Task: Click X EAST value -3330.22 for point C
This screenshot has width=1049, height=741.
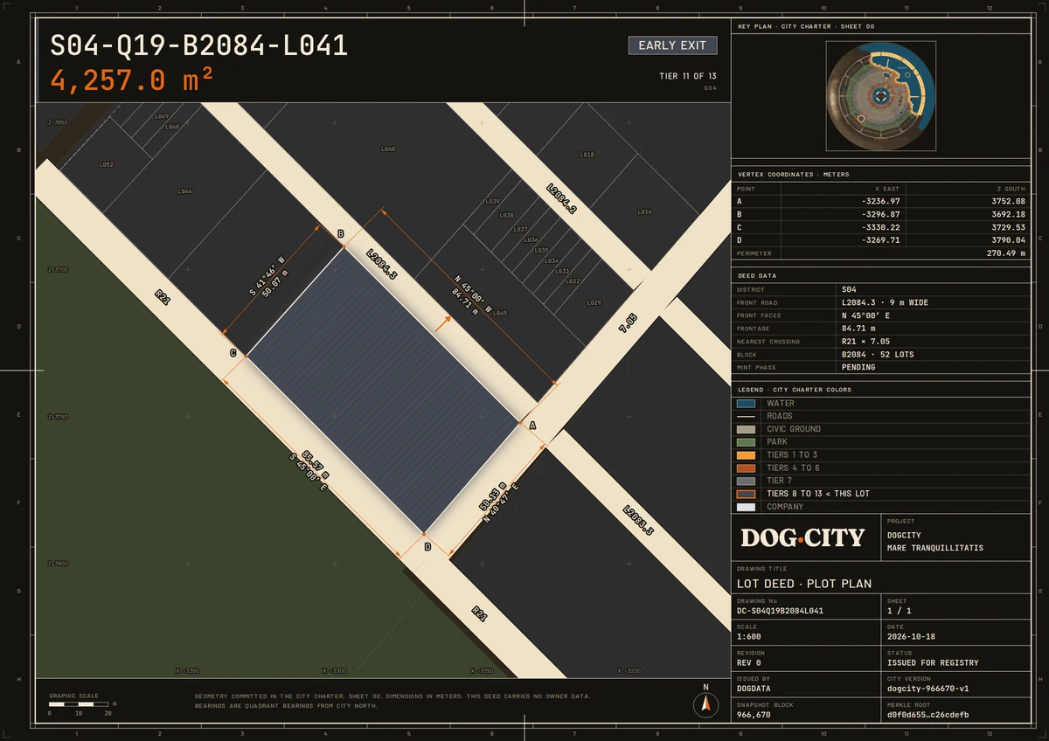Action: pos(880,227)
